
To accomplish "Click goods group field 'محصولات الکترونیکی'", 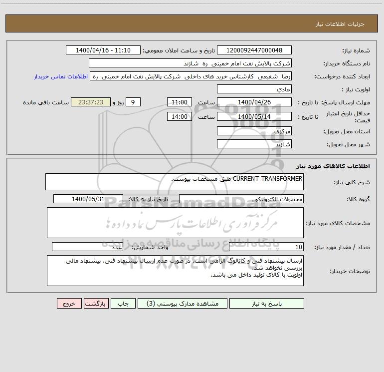I will pos(241,199).
